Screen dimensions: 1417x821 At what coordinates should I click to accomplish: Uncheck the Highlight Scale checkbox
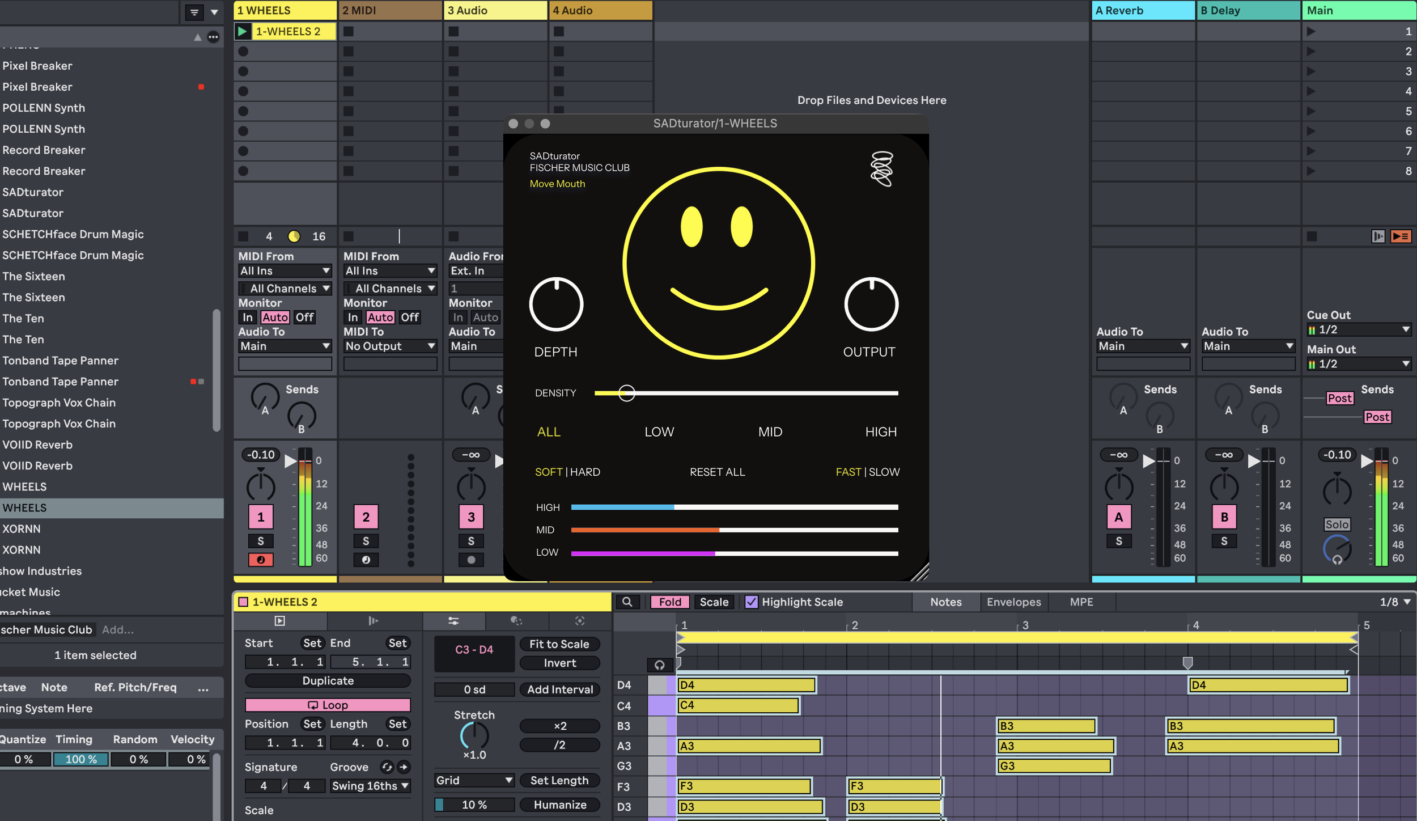pyautogui.click(x=751, y=602)
